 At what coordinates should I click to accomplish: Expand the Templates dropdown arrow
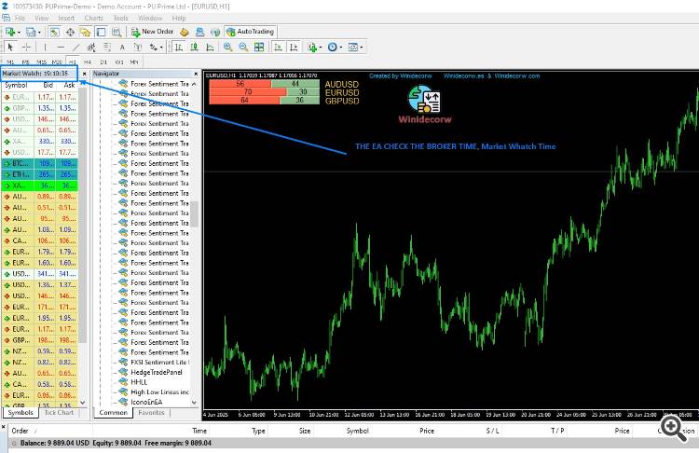click(x=361, y=48)
